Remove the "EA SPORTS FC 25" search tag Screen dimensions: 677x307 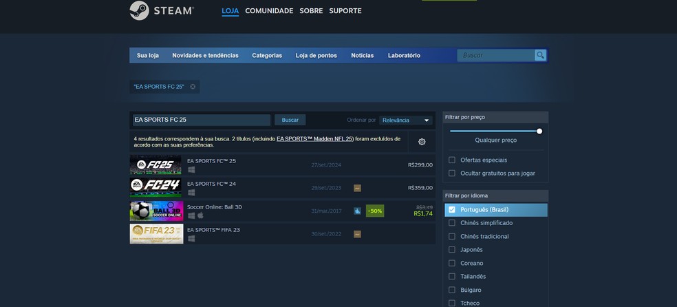coord(193,86)
